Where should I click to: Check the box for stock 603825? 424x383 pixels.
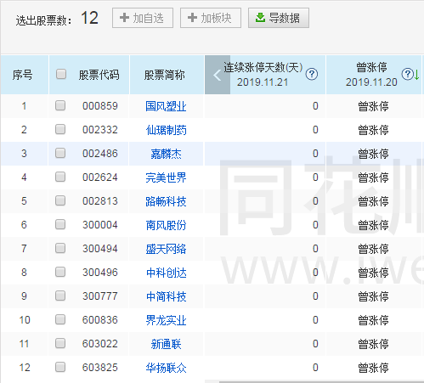coord(60,367)
